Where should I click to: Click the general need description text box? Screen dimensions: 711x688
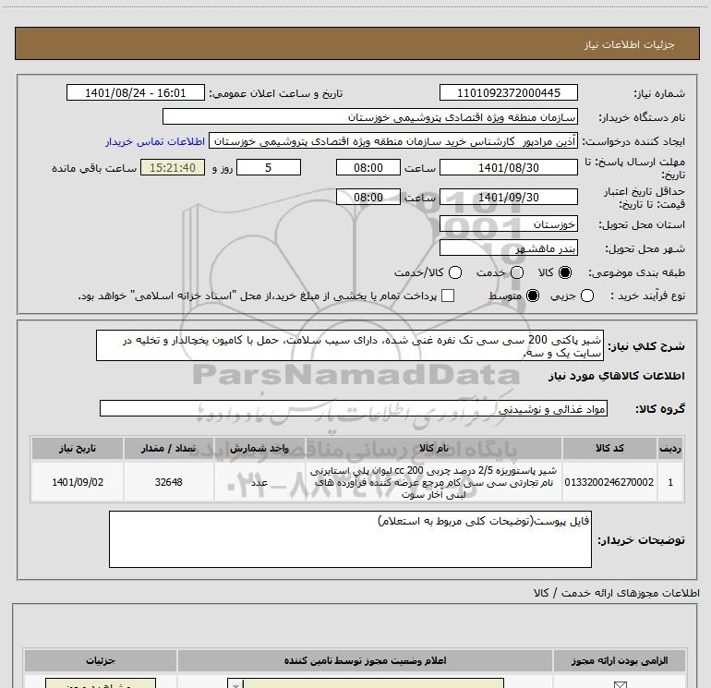point(350,346)
